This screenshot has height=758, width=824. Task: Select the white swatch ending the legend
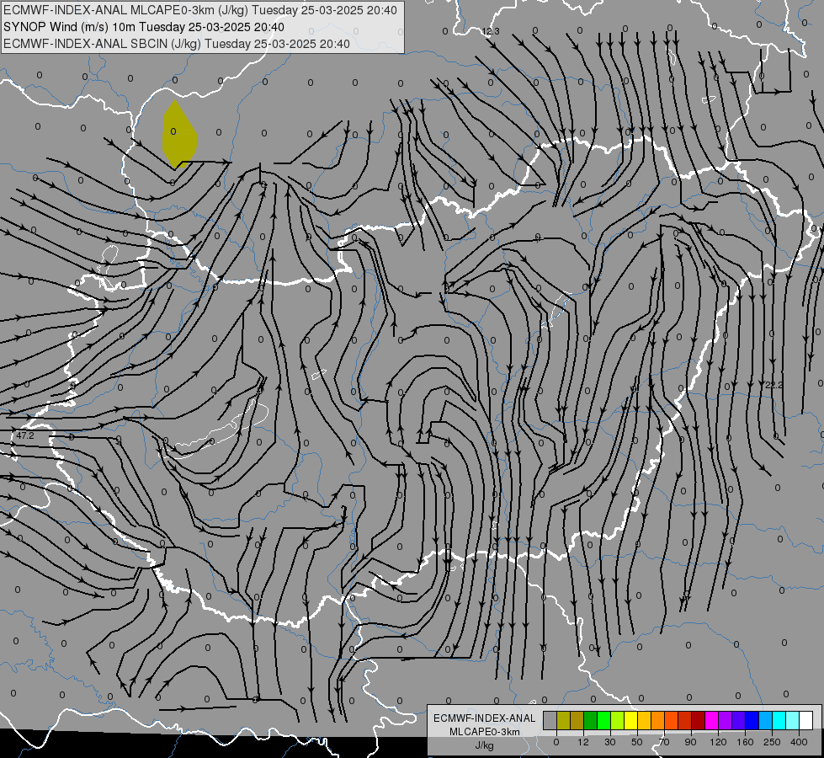click(806, 720)
